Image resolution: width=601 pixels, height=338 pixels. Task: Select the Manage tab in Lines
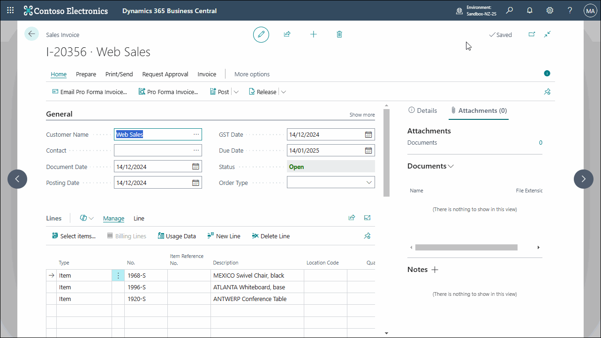coord(113,218)
